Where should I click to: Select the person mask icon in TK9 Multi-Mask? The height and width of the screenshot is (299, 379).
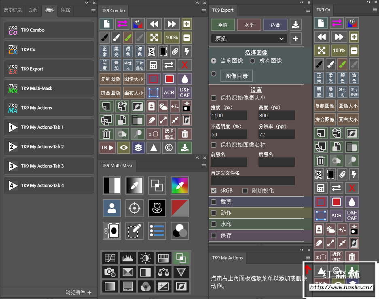(x=111, y=208)
